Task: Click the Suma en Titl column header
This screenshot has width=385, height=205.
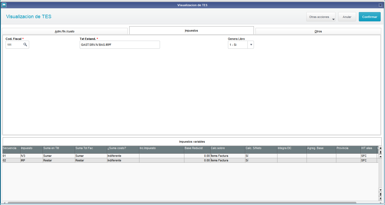Action: coord(59,150)
